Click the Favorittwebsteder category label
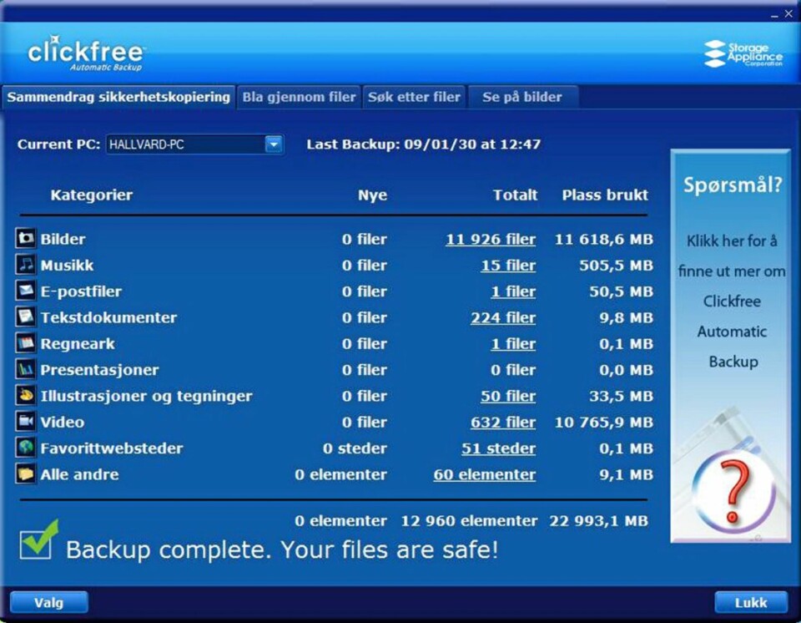 pos(111,448)
